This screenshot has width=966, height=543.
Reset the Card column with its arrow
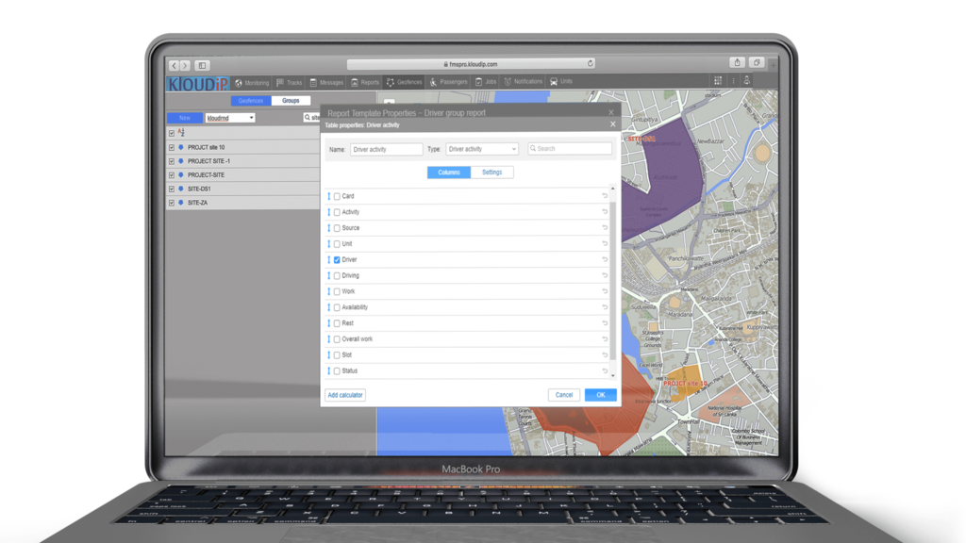point(605,196)
